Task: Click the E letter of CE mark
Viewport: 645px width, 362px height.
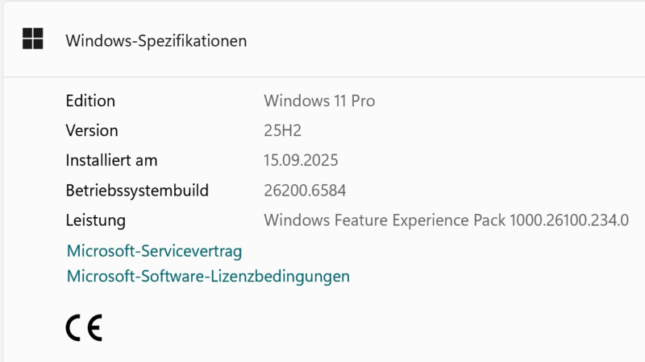Action: click(x=94, y=327)
